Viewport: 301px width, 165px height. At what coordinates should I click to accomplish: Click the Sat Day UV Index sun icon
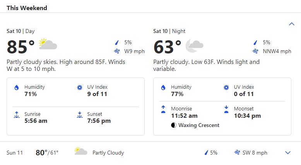coord(80,88)
